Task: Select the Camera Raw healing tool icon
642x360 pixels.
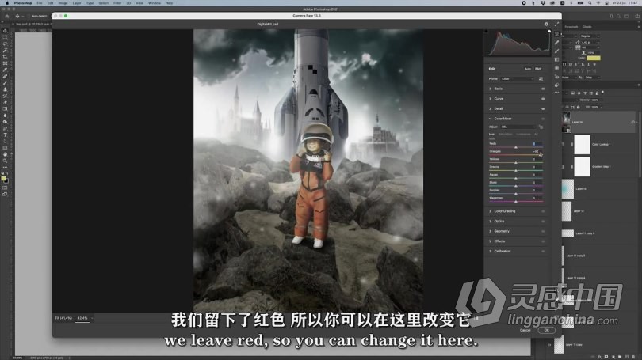Action: 557,43
